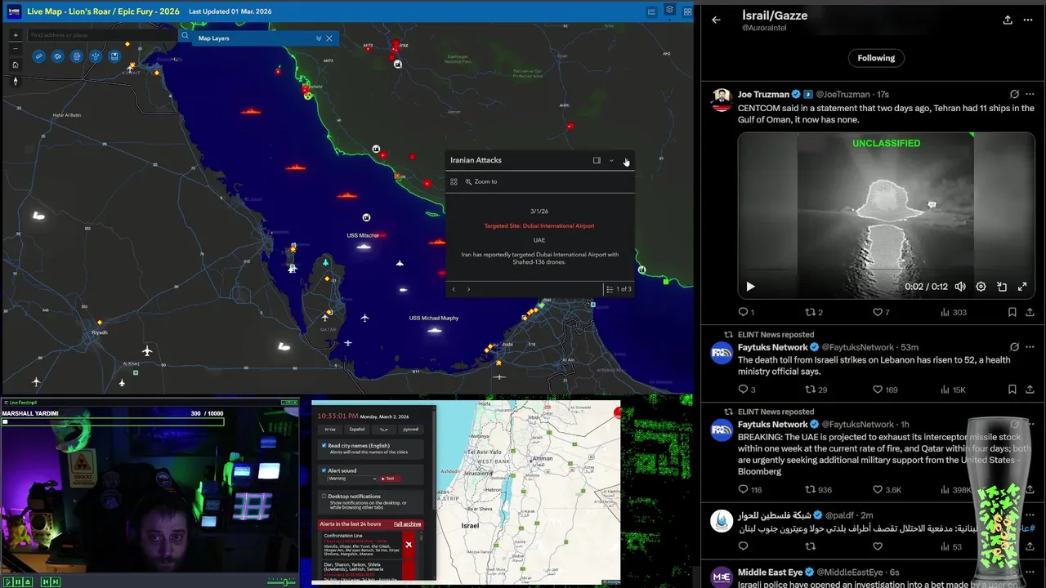This screenshot has width=1046, height=588.
Task: Open the basemap gallery grid icon
Action: pyautogui.click(x=687, y=11)
